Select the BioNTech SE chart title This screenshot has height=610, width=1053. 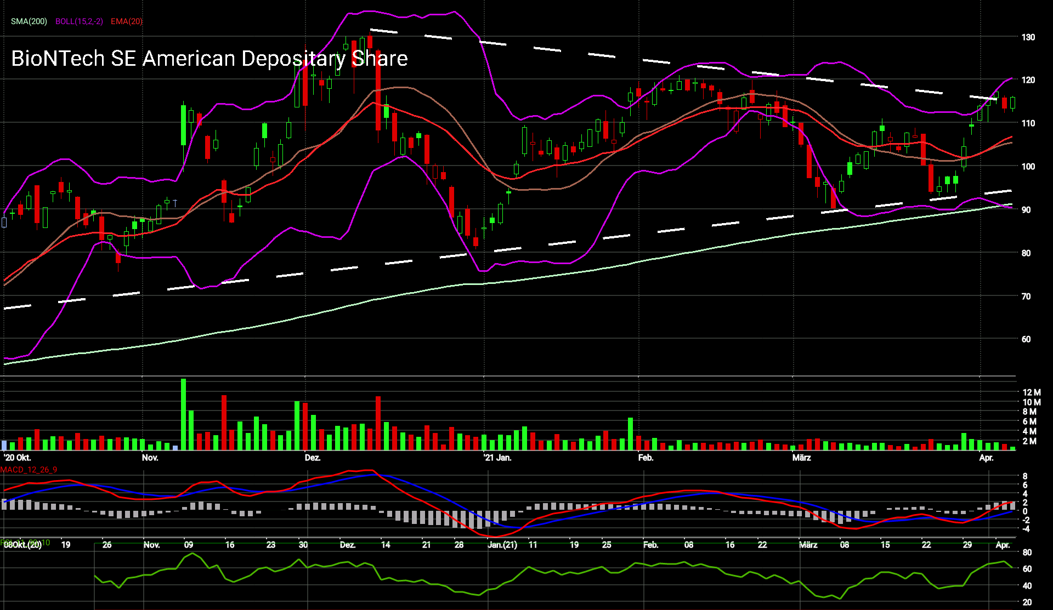[209, 58]
